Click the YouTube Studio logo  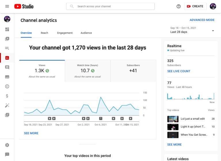point(24,6)
